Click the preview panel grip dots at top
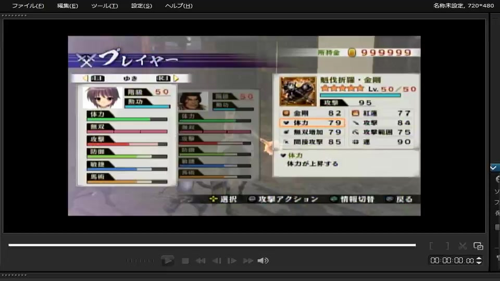500x281 pixels. click(15, 15)
